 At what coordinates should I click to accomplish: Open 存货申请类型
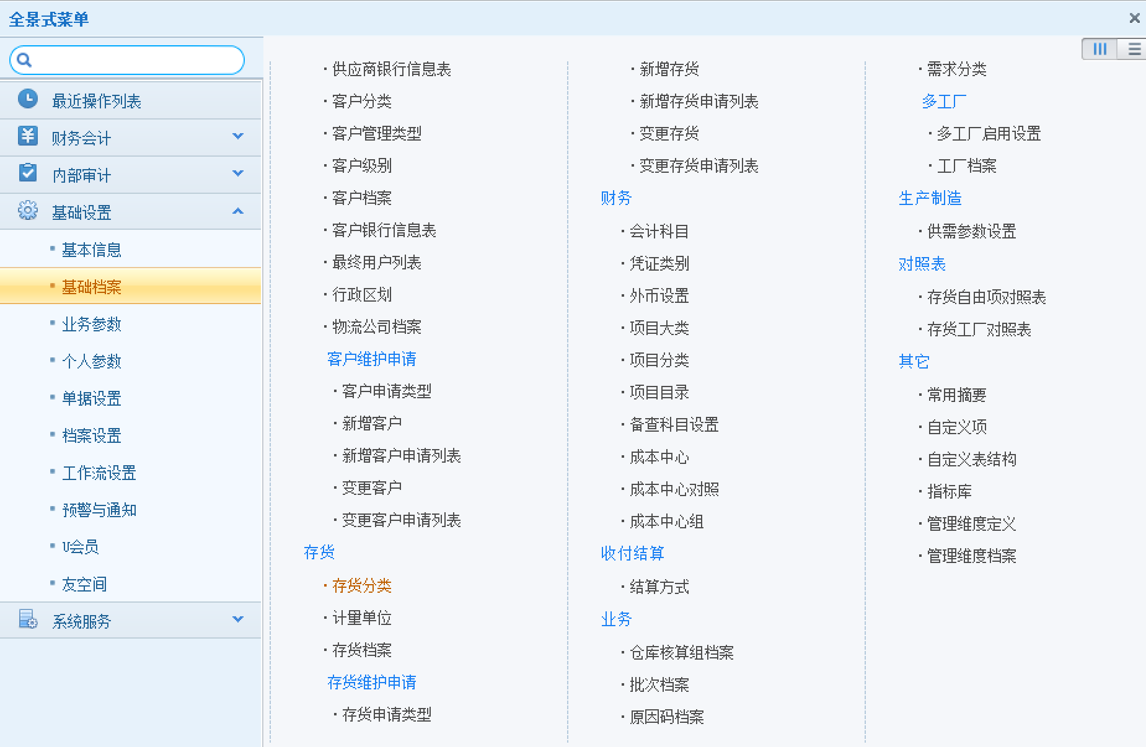click(x=387, y=714)
